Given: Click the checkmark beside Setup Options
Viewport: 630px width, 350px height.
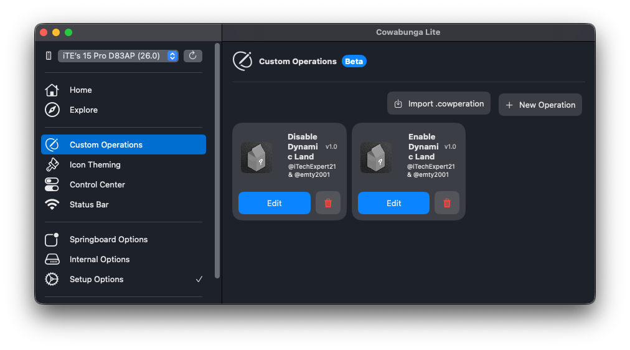Looking at the screenshot, I should point(199,279).
